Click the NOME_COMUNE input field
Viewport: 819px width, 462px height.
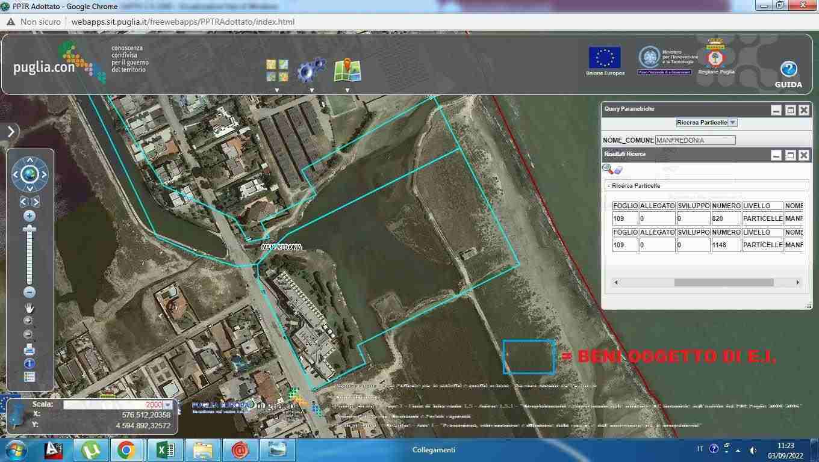[x=695, y=140]
